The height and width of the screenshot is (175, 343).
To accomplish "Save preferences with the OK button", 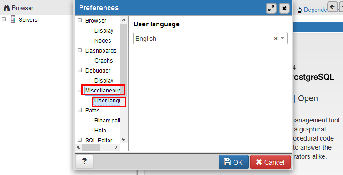I will (x=234, y=162).
